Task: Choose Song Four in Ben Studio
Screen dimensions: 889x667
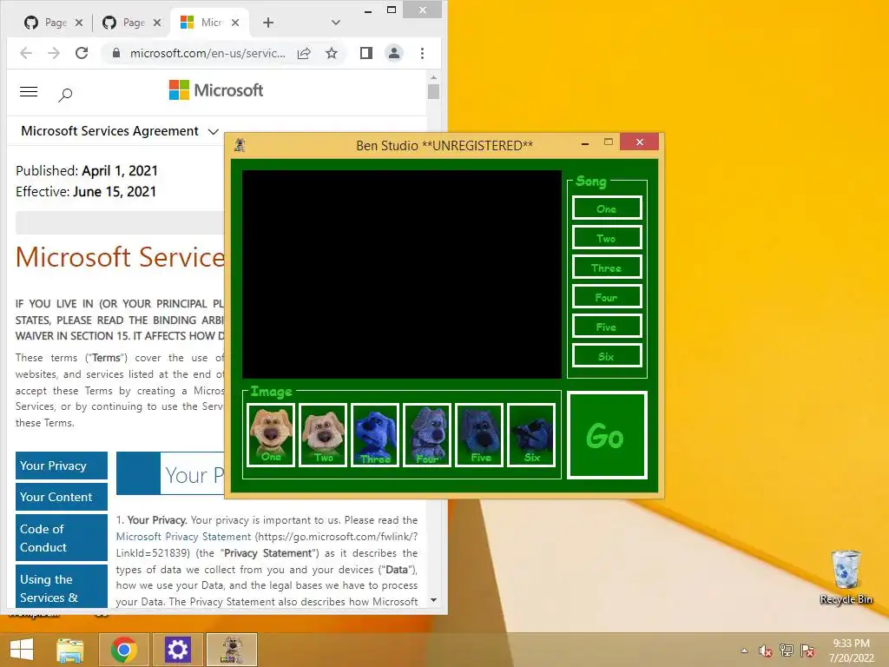Action: tap(607, 296)
